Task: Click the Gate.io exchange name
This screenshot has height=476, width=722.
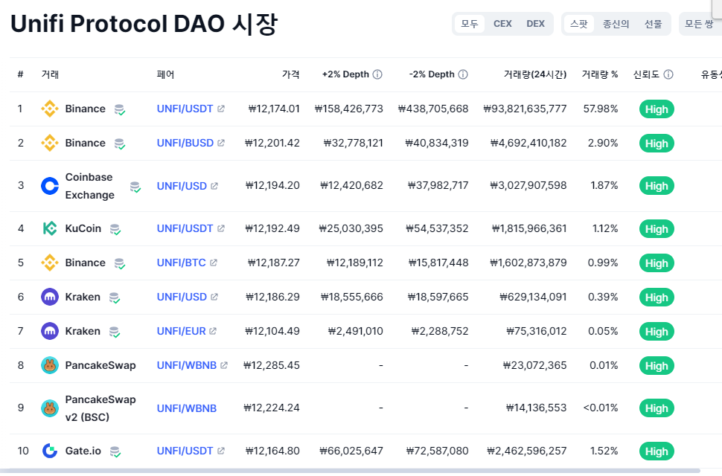Action: coord(83,451)
